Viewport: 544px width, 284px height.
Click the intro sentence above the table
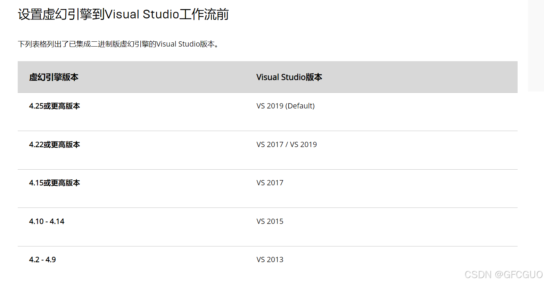pyautogui.click(x=118, y=44)
